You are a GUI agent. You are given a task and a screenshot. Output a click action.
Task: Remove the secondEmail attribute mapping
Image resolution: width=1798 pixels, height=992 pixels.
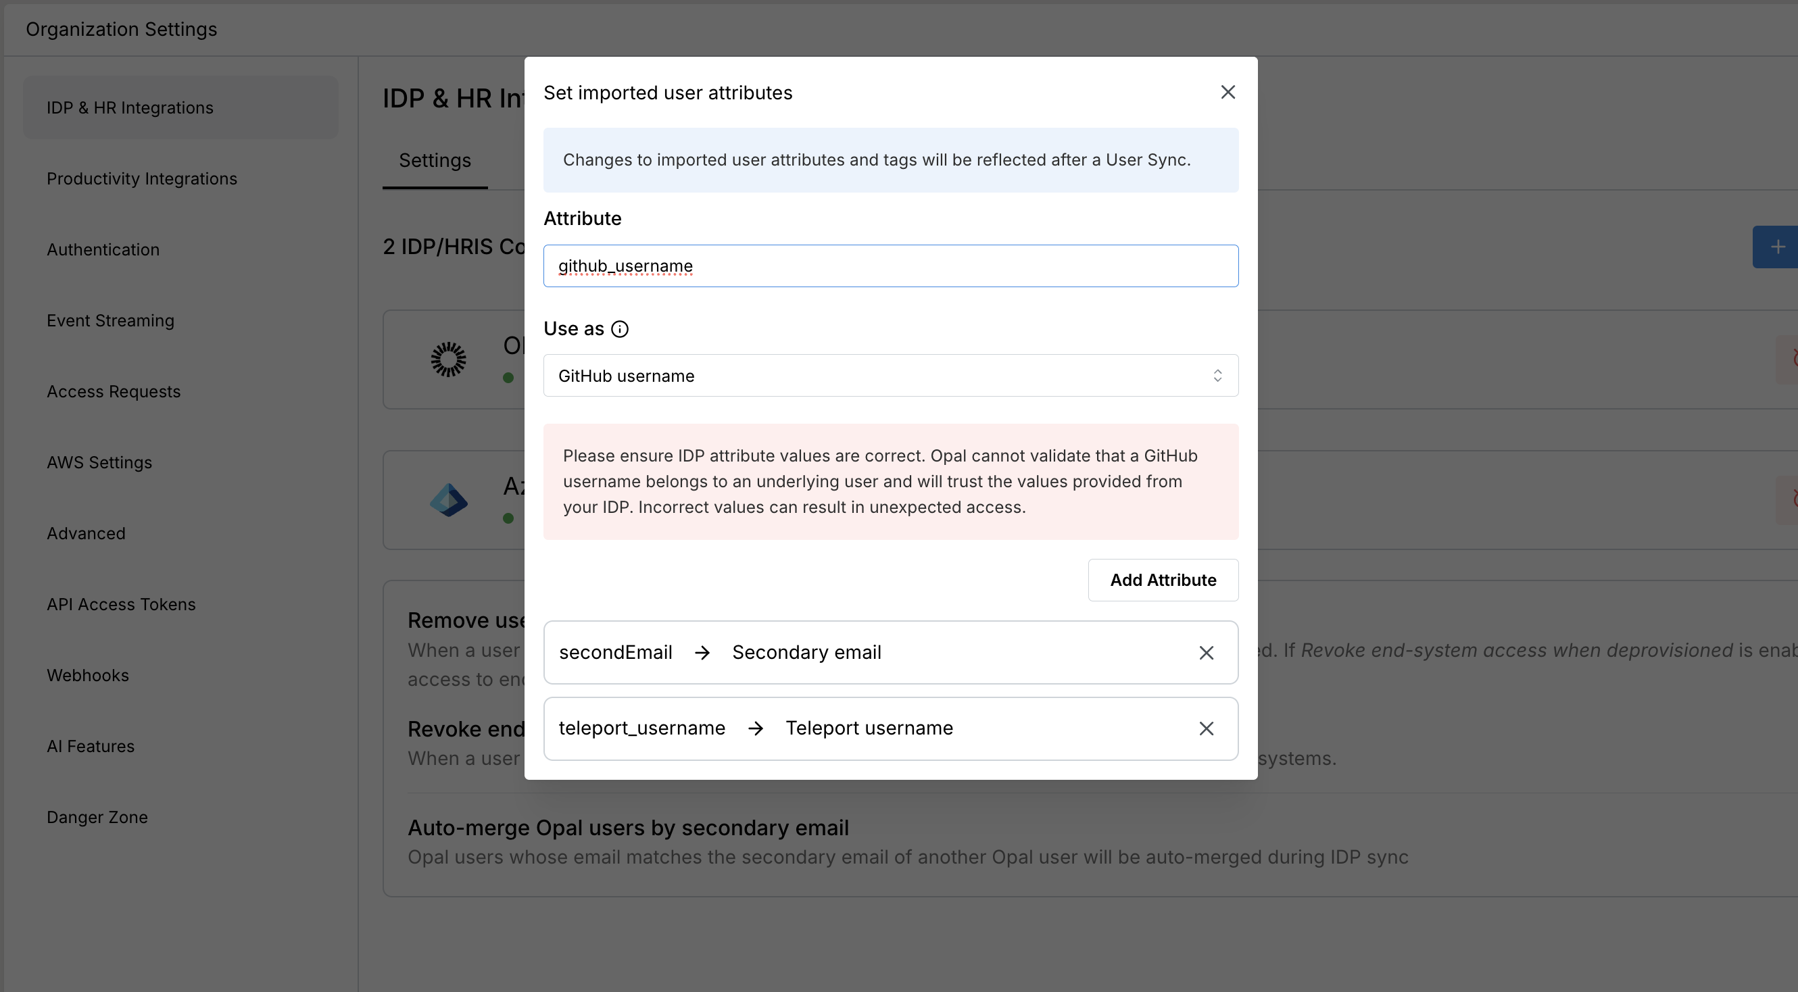click(x=1205, y=653)
